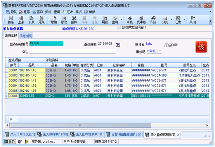The image size is (215, 147).
Task: Open print 预览 preview
Action: coord(165,20)
